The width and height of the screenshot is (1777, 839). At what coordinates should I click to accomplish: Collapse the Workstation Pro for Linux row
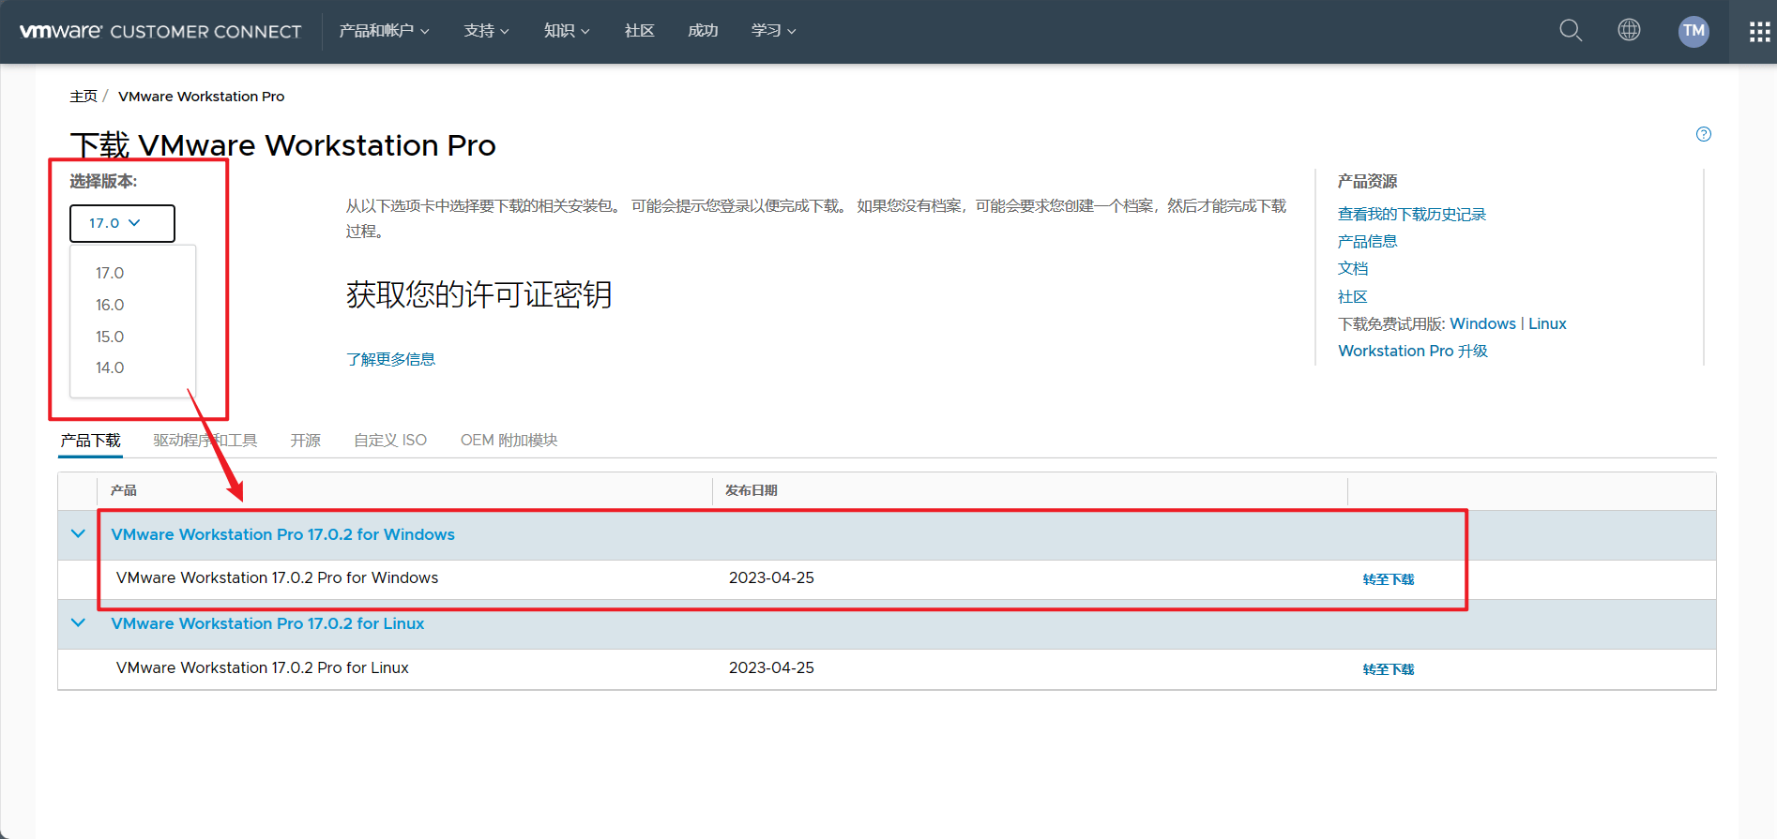[78, 623]
